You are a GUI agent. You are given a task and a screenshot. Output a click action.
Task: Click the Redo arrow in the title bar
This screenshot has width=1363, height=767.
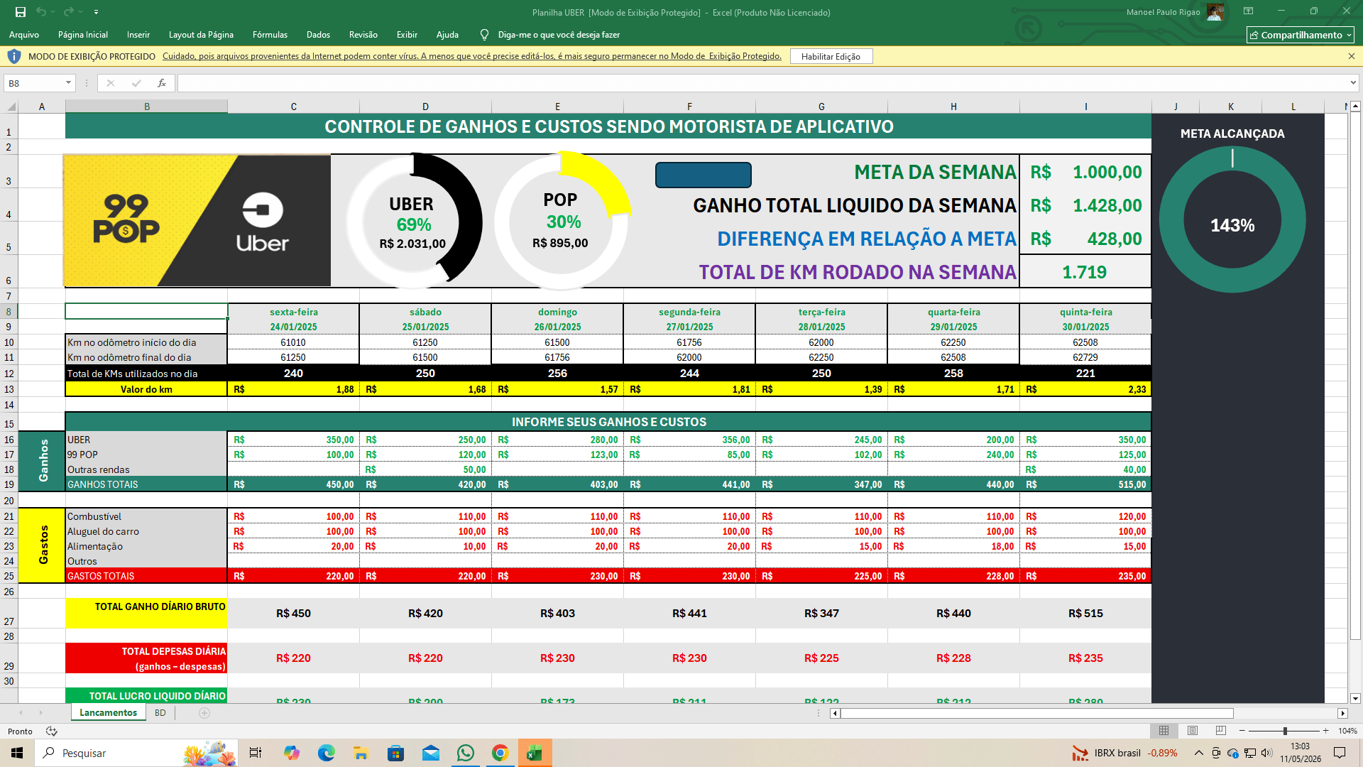tap(69, 12)
